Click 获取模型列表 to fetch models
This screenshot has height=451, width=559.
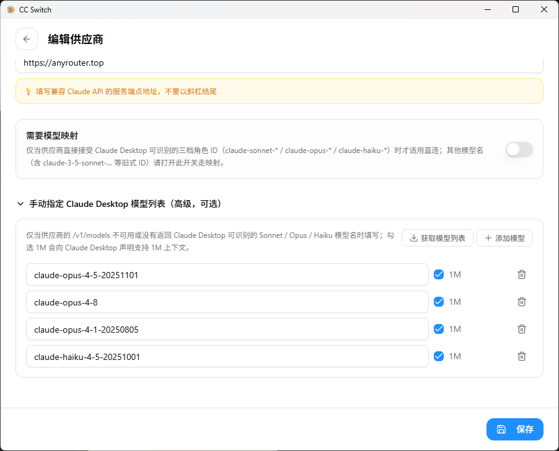coord(438,238)
